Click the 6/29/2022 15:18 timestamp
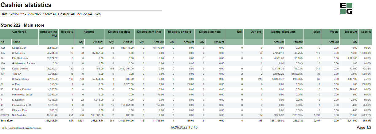 (184, 127)
